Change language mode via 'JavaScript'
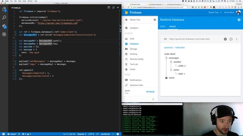 [x=105, y=134]
